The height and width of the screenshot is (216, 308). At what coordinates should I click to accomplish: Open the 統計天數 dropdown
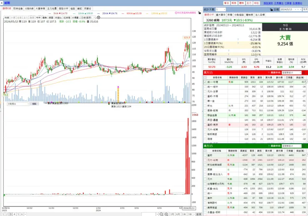pyautogui.click(x=221, y=10)
